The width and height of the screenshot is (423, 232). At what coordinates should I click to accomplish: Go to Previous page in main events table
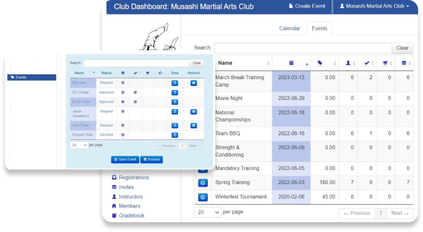point(357,213)
